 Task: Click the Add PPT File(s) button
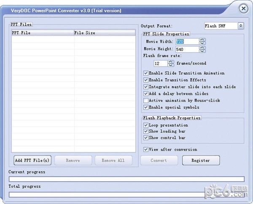tap(32, 160)
